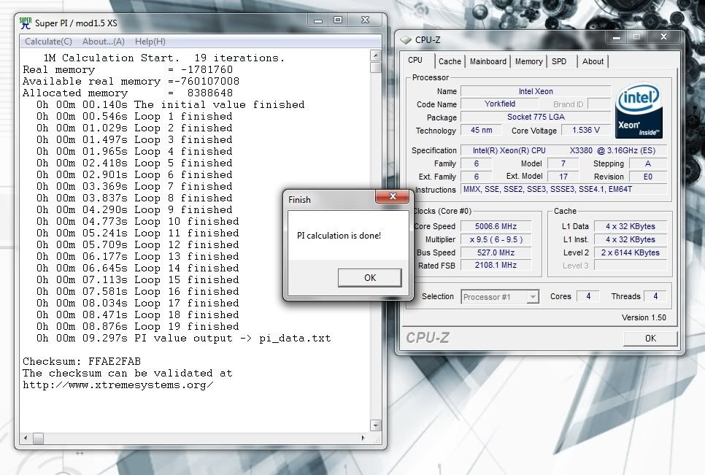The image size is (705, 475).
Task: Click the empty Brand ID field
Action: [x=599, y=104]
